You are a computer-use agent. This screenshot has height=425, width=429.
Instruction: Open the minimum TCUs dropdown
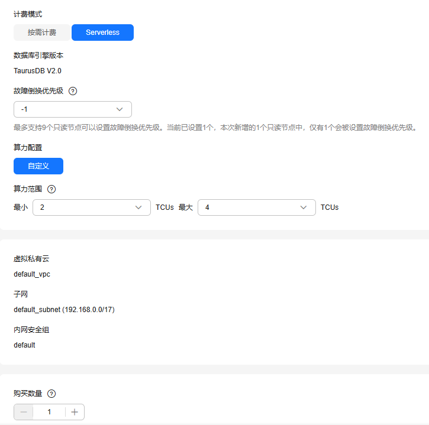tap(92, 207)
